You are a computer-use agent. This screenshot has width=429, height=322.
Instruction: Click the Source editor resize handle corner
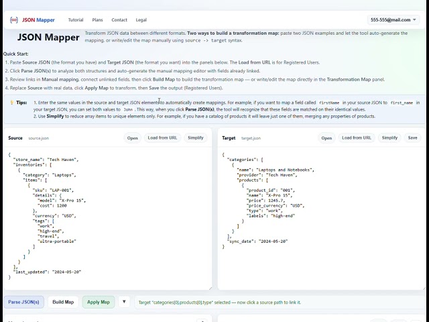(210, 288)
